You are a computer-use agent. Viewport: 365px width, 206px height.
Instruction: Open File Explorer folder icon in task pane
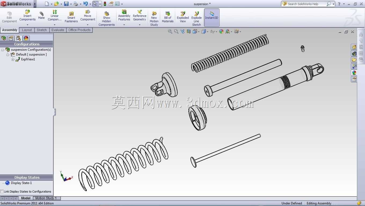click(354, 60)
